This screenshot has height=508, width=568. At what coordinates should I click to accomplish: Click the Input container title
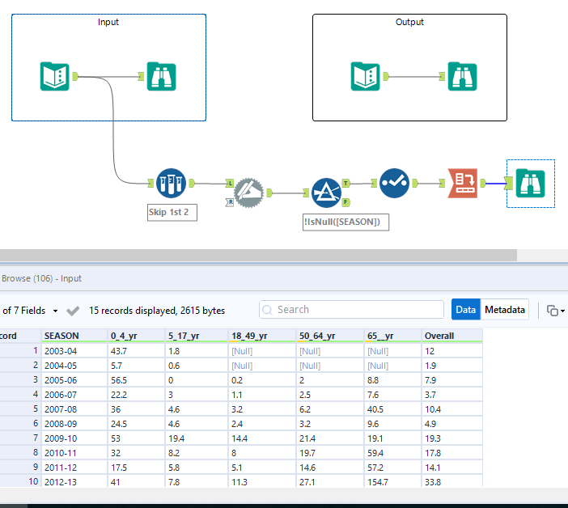[108, 22]
